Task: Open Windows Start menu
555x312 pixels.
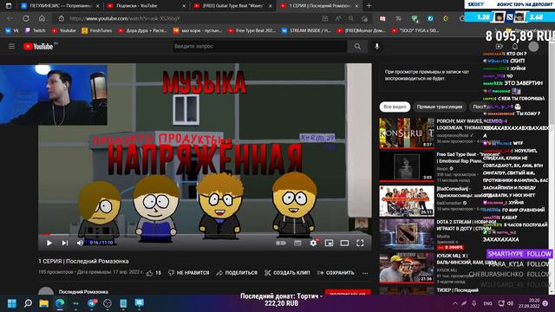Action: (x=11, y=303)
